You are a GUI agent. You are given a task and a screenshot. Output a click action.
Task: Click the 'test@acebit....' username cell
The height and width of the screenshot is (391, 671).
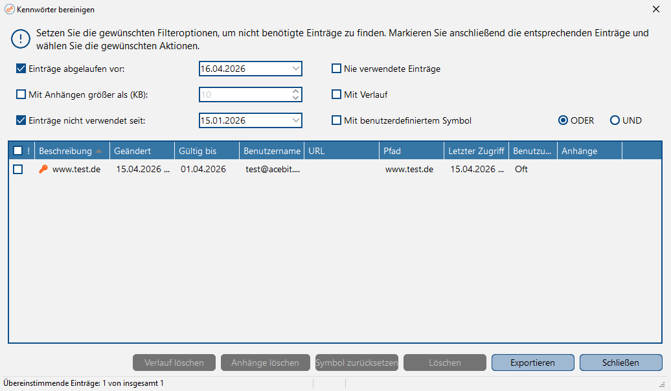[273, 170]
